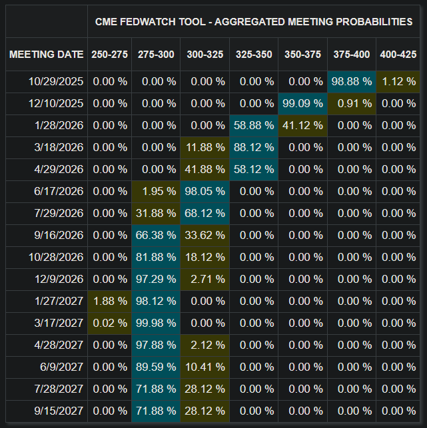The height and width of the screenshot is (428, 427).
Task: Click the 41.12 % cell under 350-375
Action: (x=302, y=126)
